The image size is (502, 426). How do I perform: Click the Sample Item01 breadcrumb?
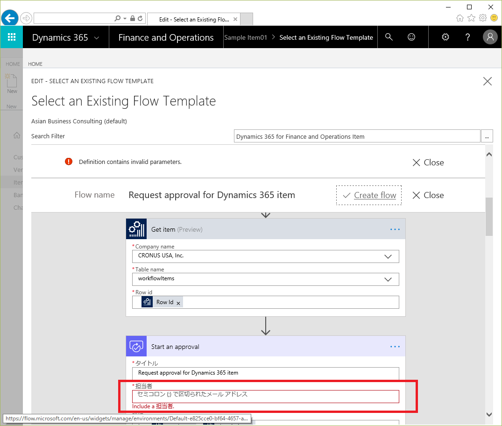246,37
